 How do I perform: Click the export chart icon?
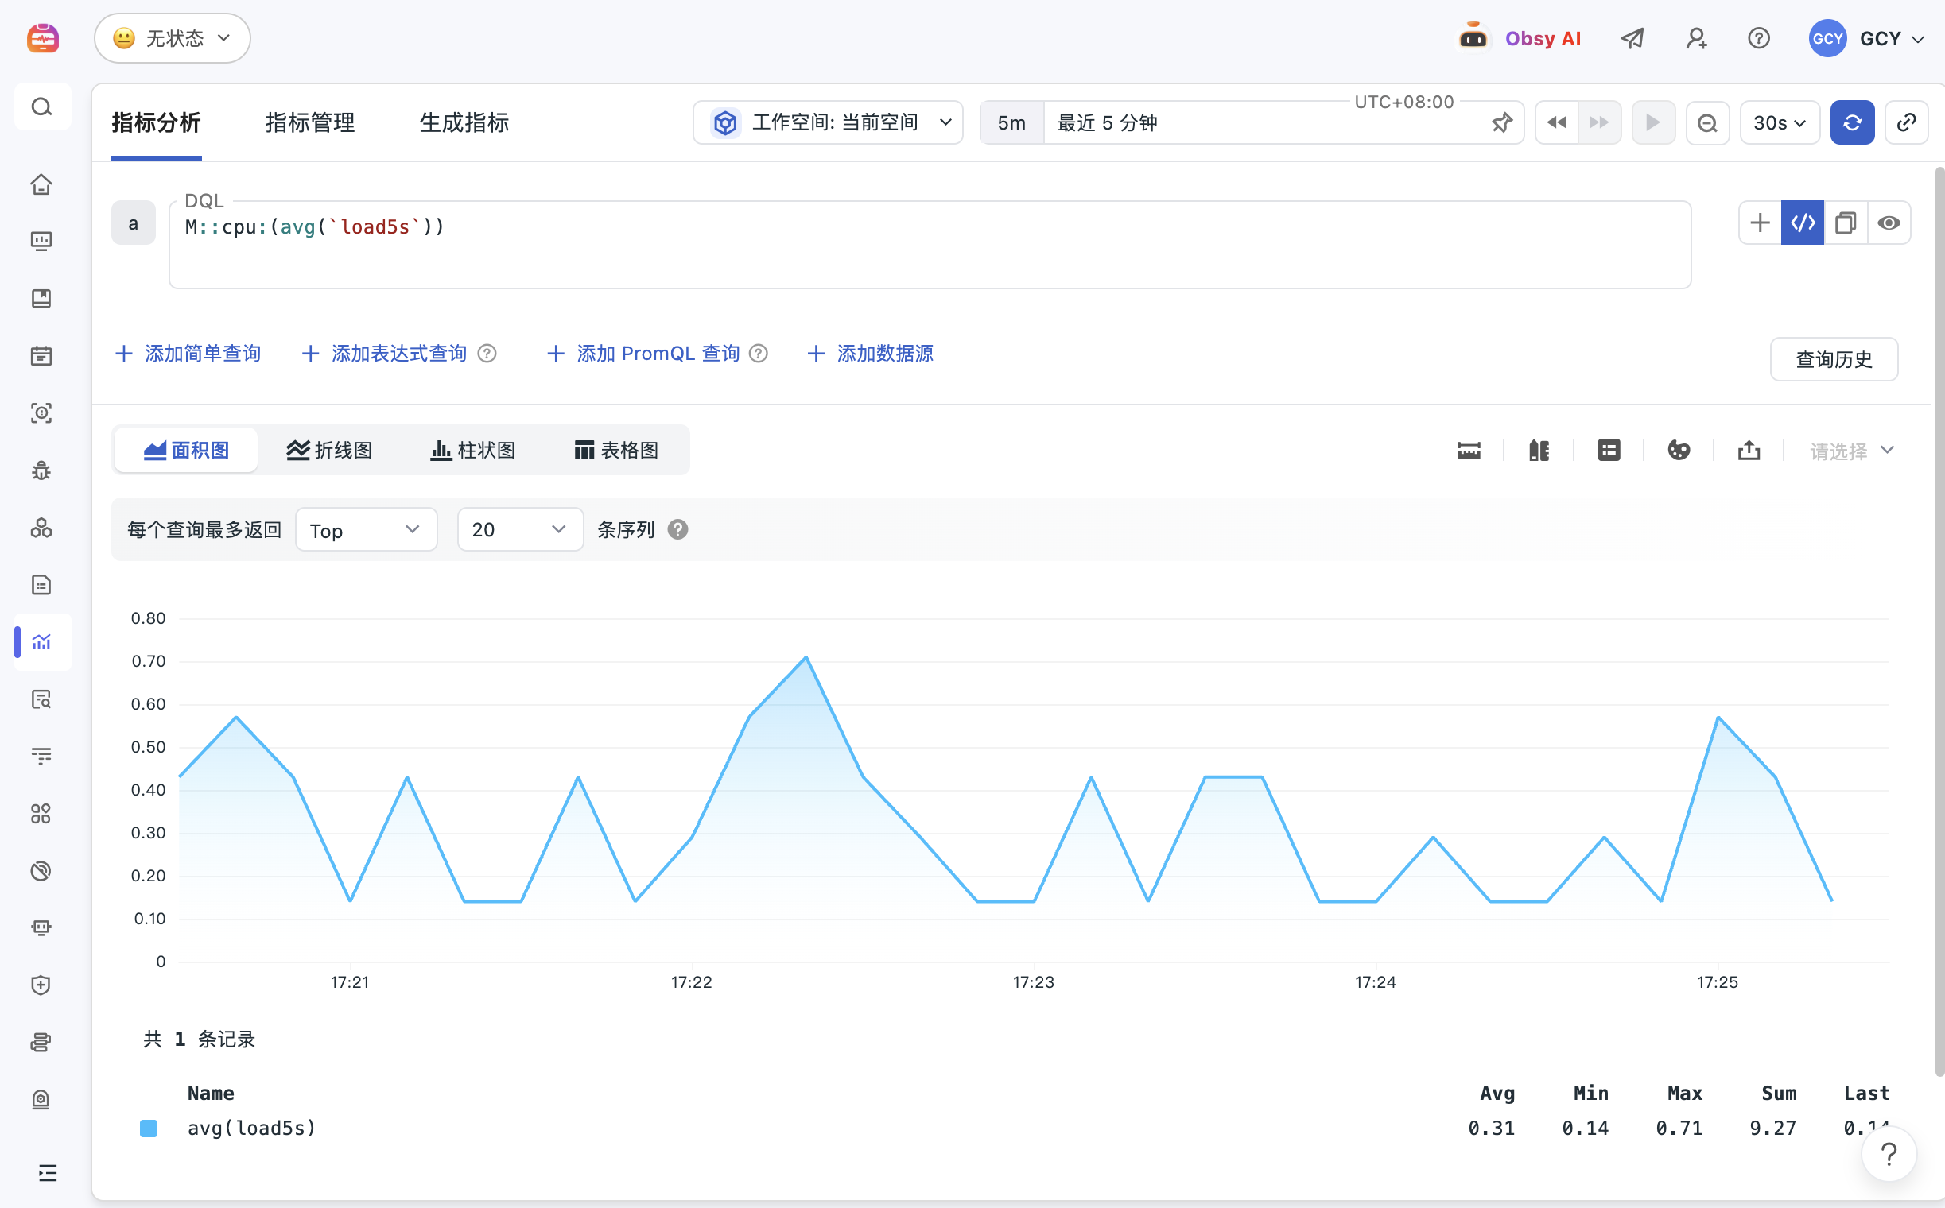click(1749, 451)
